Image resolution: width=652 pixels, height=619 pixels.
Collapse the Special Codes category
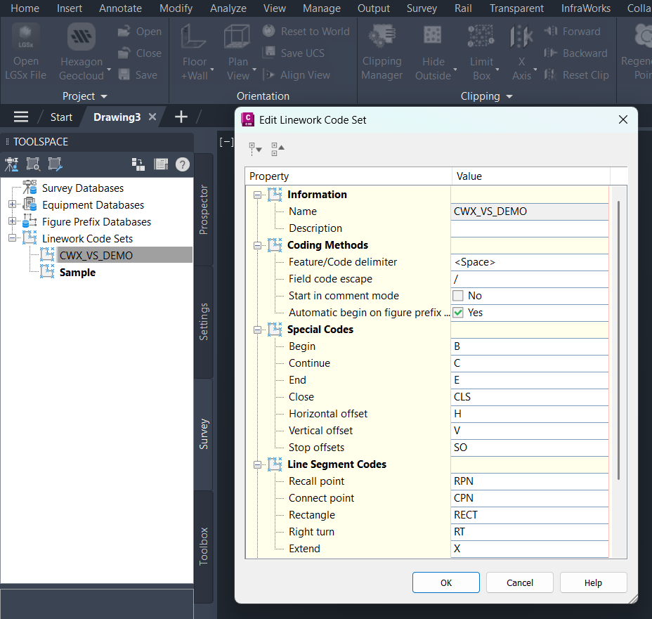(x=257, y=330)
